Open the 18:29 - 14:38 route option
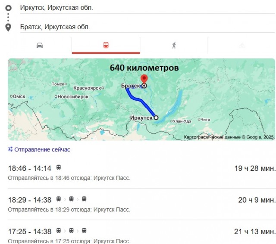 tap(141, 204)
